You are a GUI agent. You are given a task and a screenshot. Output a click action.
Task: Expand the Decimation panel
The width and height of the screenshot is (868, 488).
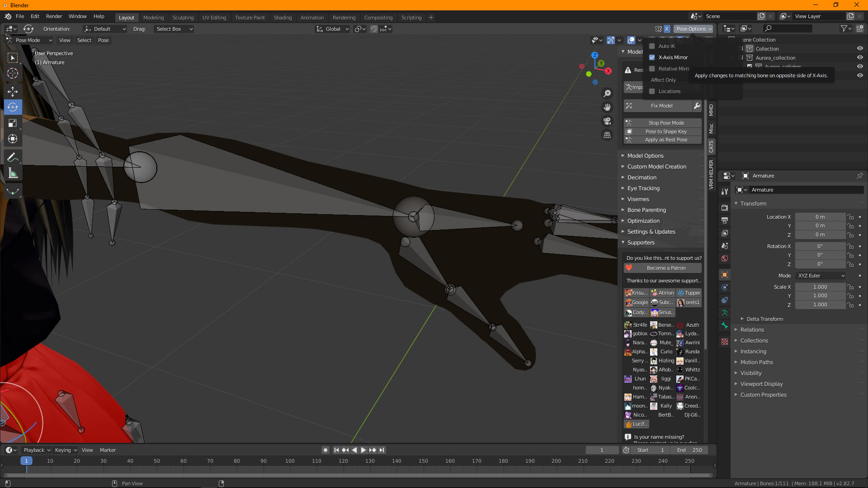[x=642, y=178]
